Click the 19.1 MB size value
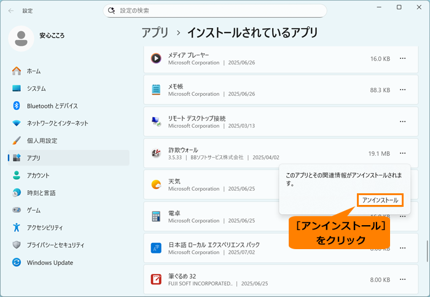This screenshot has height=297, width=430. point(379,153)
